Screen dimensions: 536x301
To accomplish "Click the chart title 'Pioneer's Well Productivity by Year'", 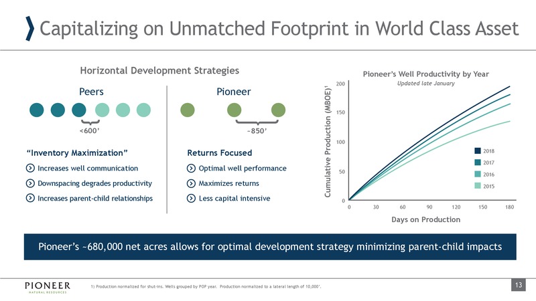I will coord(426,74).
